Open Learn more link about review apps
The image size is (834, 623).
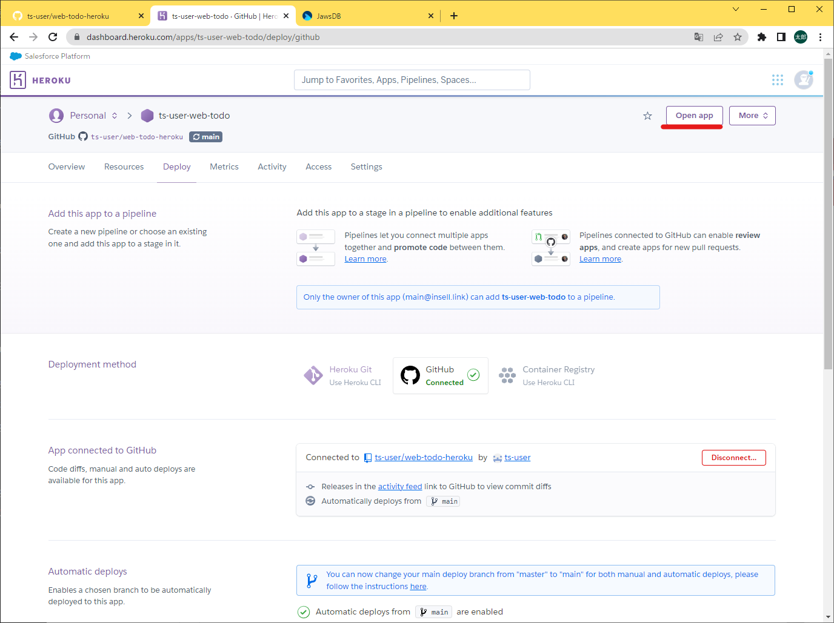coord(600,259)
